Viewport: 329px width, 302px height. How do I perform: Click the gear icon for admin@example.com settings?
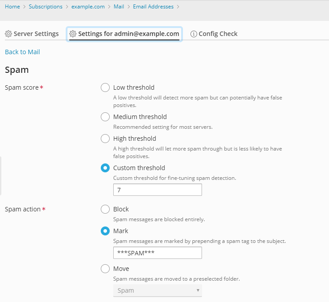(x=73, y=34)
